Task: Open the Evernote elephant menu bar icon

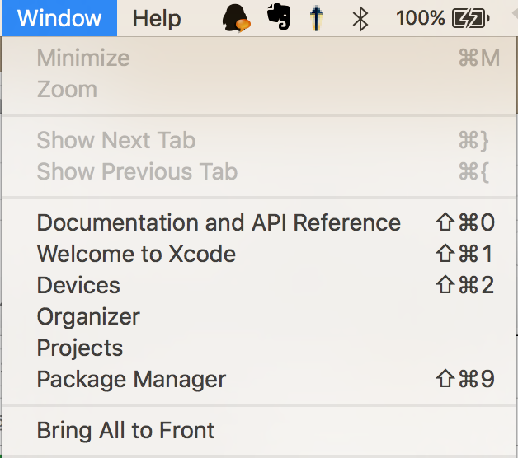Action: tap(279, 16)
